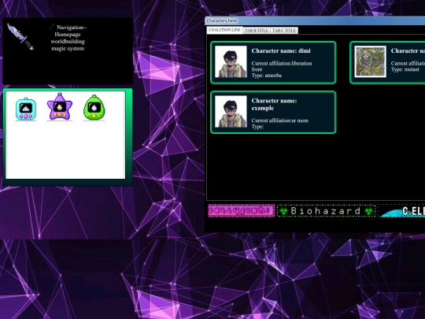Go to the magic system page
The image size is (425, 319).
click(x=68, y=49)
